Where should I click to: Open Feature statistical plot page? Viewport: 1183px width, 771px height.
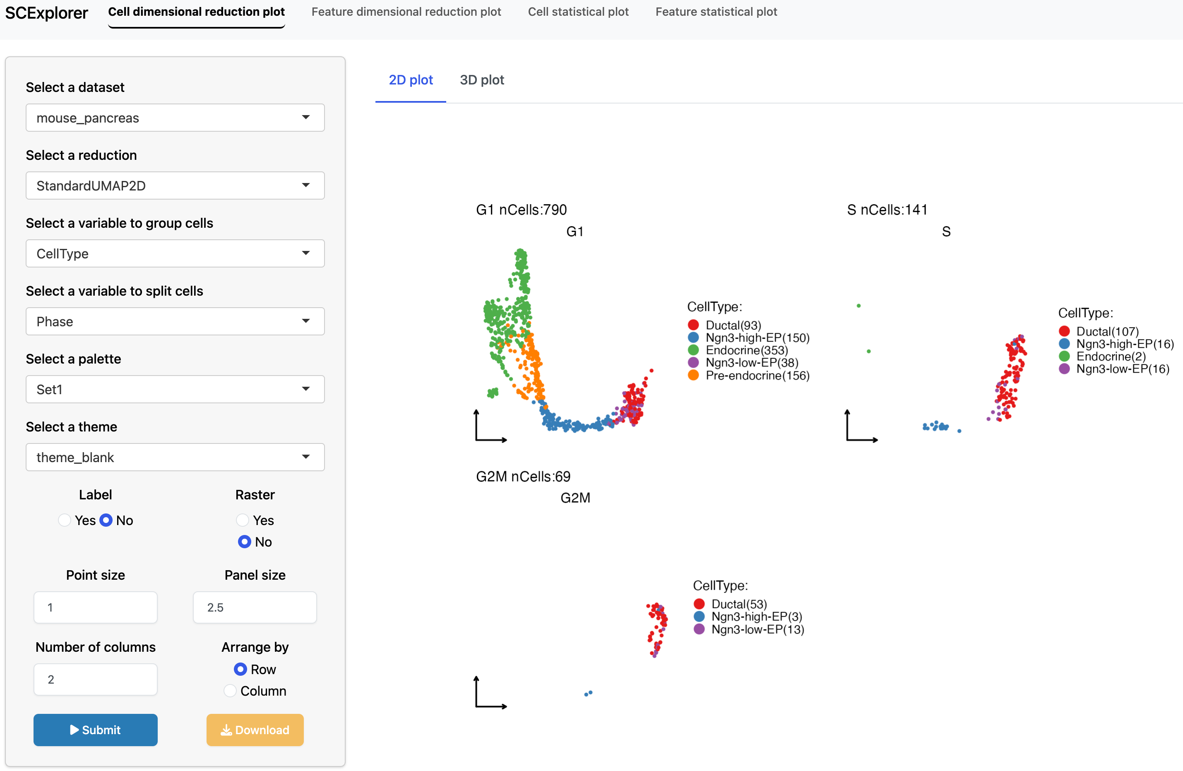pyautogui.click(x=715, y=12)
